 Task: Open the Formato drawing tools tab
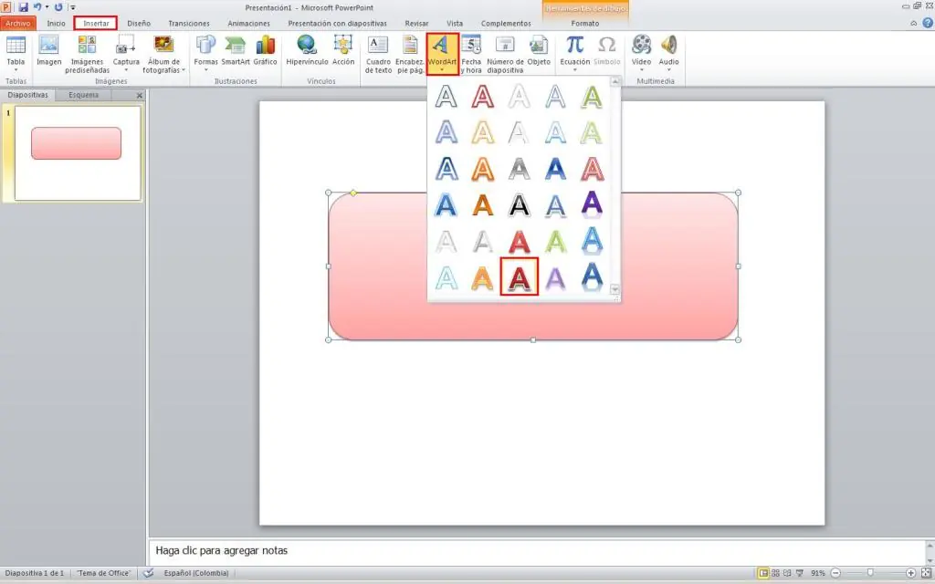point(584,23)
